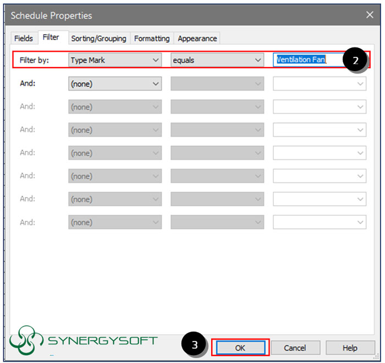Switch to the Fields tab

24,39
